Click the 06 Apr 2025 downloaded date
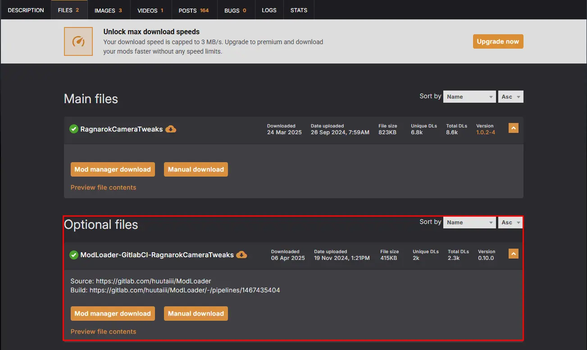The height and width of the screenshot is (350, 587). tap(288, 258)
